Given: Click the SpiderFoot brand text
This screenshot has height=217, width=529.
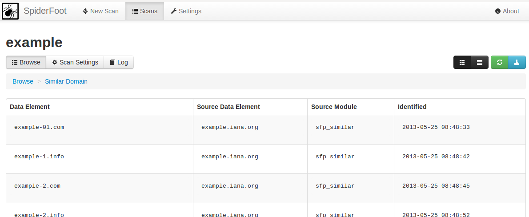Looking at the screenshot, I should (x=45, y=11).
